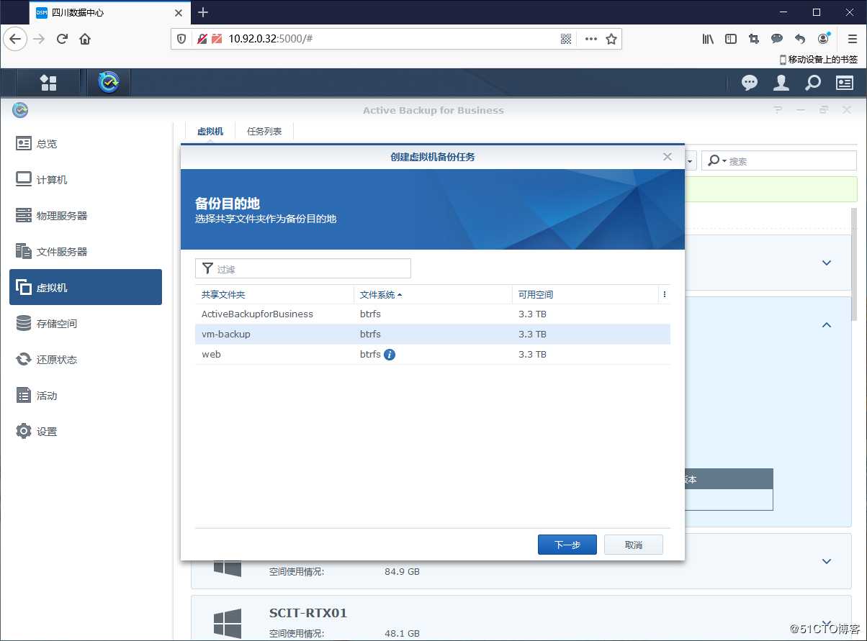Reload the current browser page
This screenshot has height=641, width=867.
click(62, 39)
